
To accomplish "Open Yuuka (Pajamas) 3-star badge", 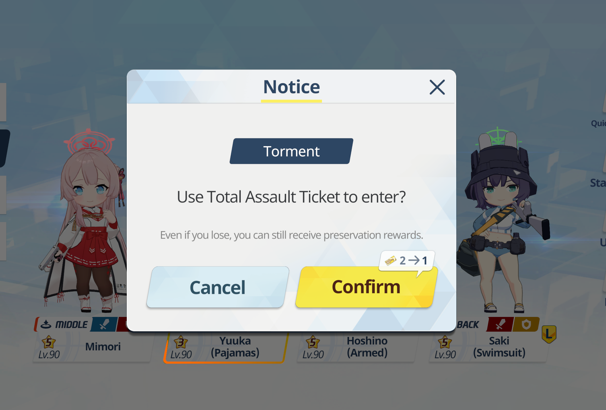I will coord(181,342).
